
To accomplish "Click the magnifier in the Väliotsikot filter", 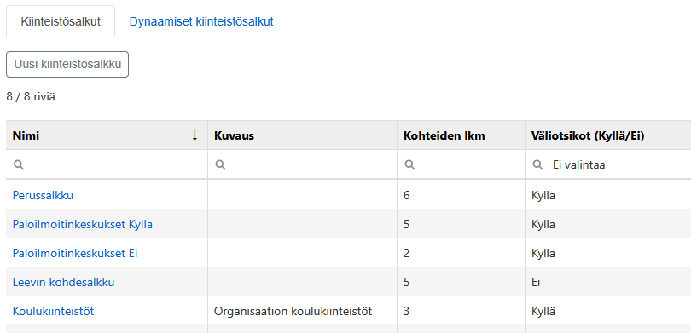I will pos(537,165).
